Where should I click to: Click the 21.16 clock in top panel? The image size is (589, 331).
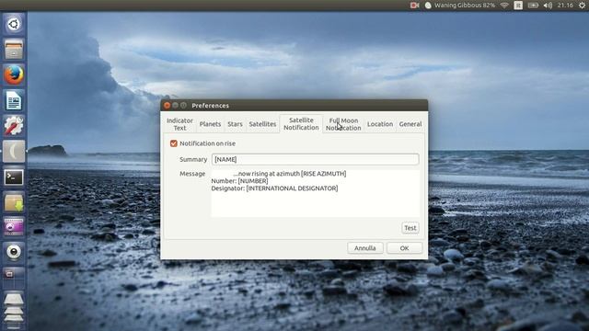[x=565, y=6]
